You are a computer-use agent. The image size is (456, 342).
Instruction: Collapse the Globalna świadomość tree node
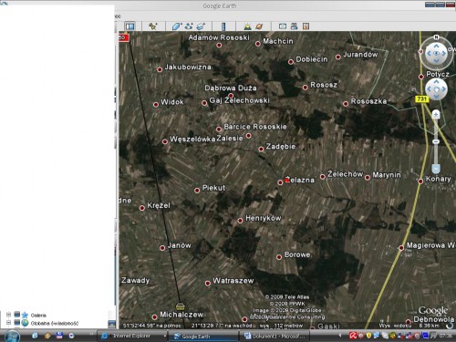(9, 322)
